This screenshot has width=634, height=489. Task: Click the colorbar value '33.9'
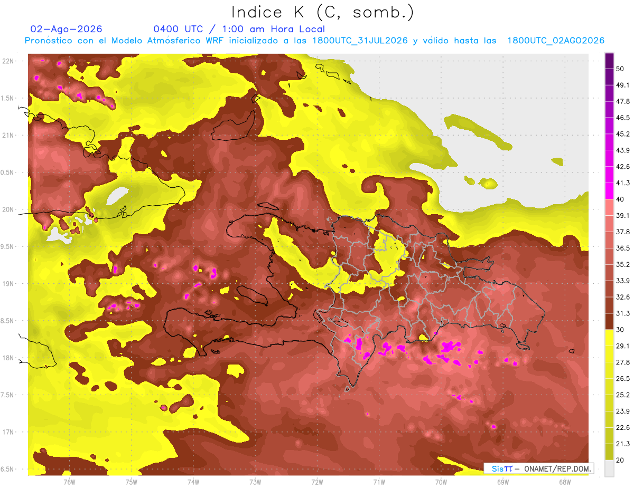622,281
